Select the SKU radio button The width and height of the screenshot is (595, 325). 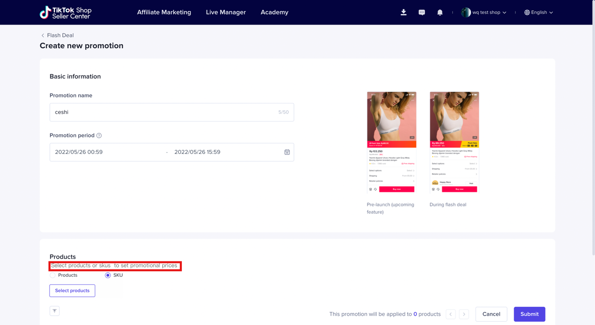[108, 275]
